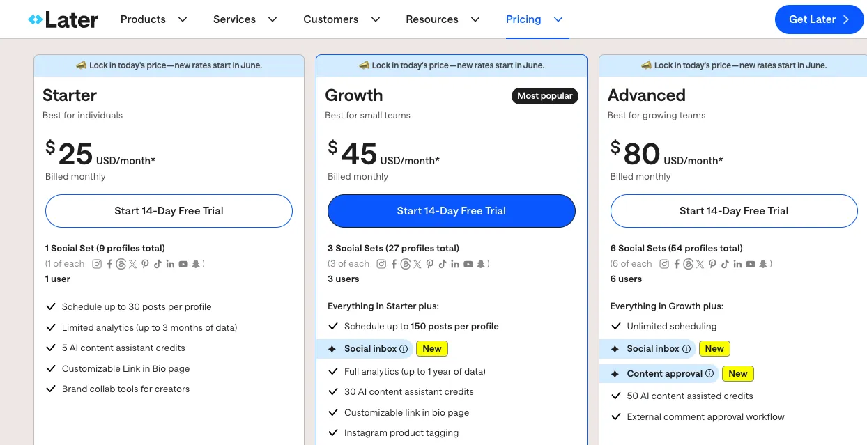Open Content approval info icon
Viewport: 867px width, 445px height.
pyautogui.click(x=709, y=374)
